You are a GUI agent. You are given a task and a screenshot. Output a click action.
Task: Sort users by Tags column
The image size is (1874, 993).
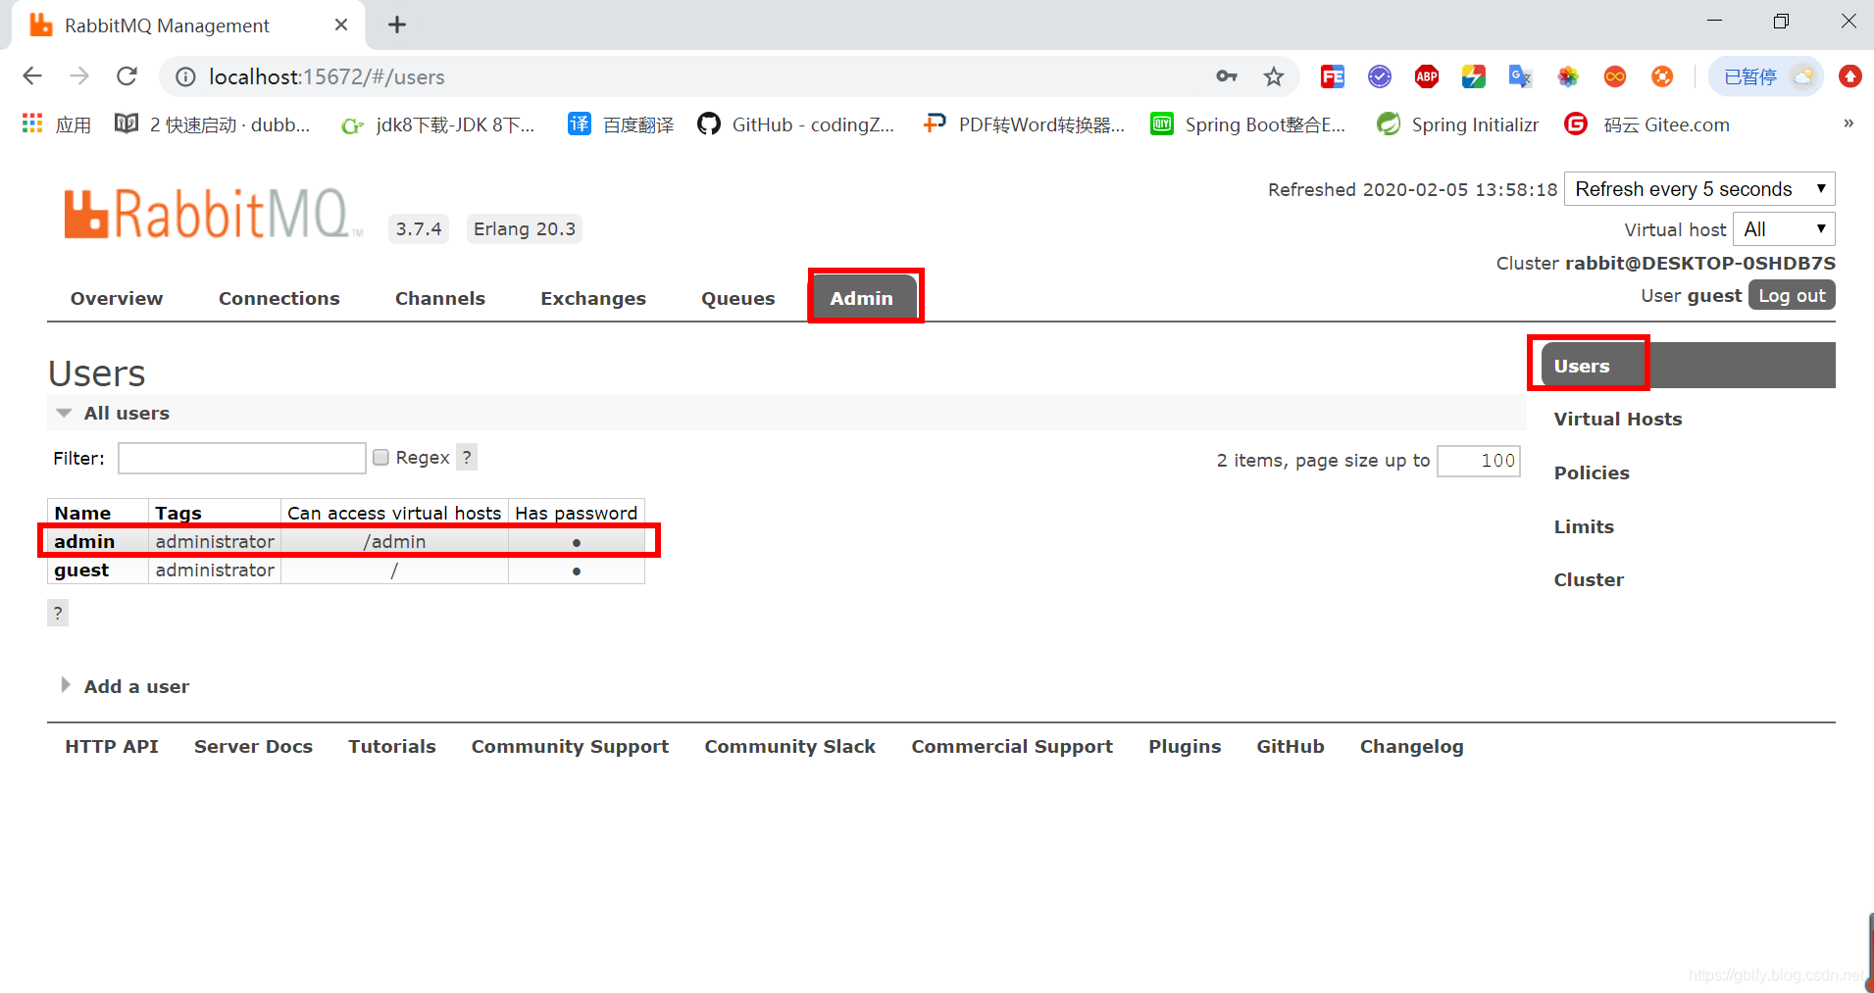tap(178, 513)
